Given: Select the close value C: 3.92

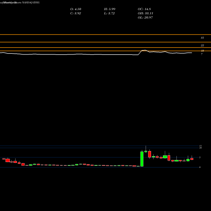Looking at the screenshot, I should point(76,14).
